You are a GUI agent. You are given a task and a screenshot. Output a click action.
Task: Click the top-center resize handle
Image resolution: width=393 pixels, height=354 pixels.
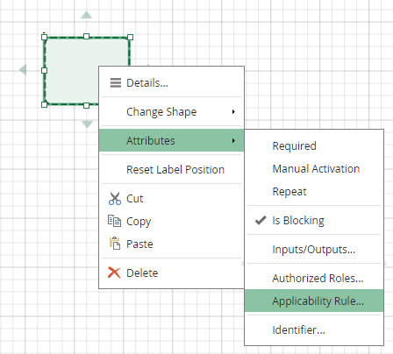86,36
